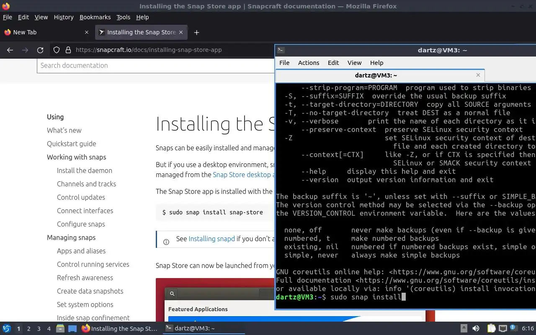This screenshot has width=536, height=335.
Task: Open terminal Help menu
Action: point(376,62)
